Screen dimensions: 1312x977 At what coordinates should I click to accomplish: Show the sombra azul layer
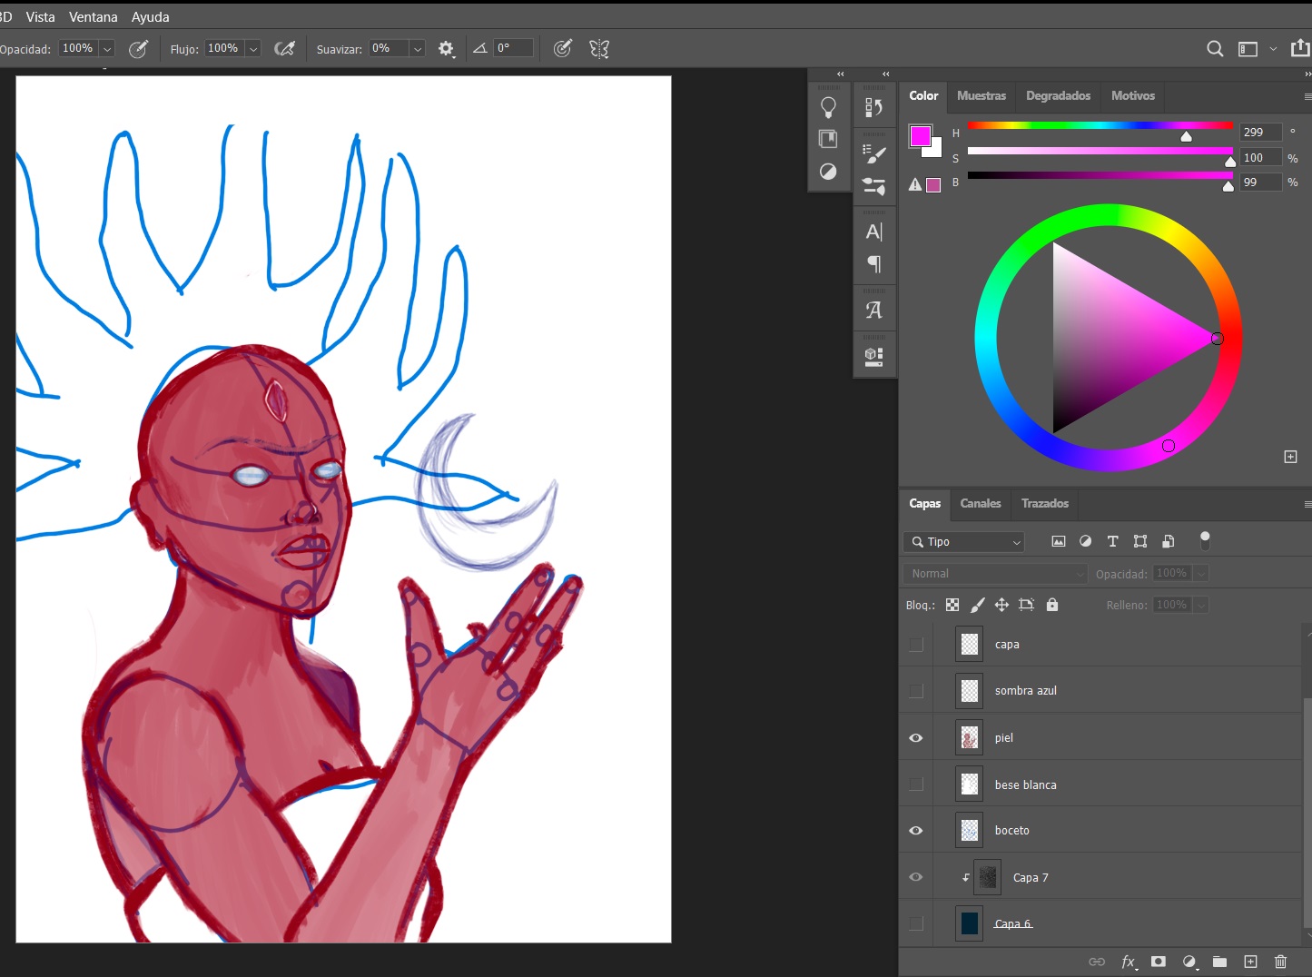[916, 691]
